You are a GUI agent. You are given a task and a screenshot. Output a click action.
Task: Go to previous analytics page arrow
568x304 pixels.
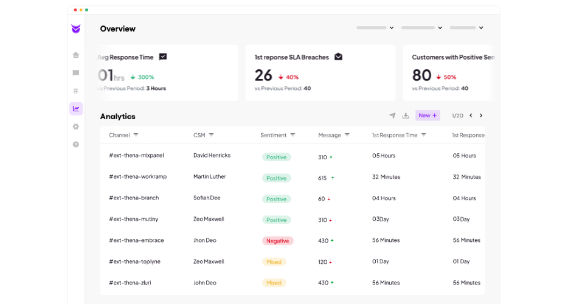coord(471,116)
